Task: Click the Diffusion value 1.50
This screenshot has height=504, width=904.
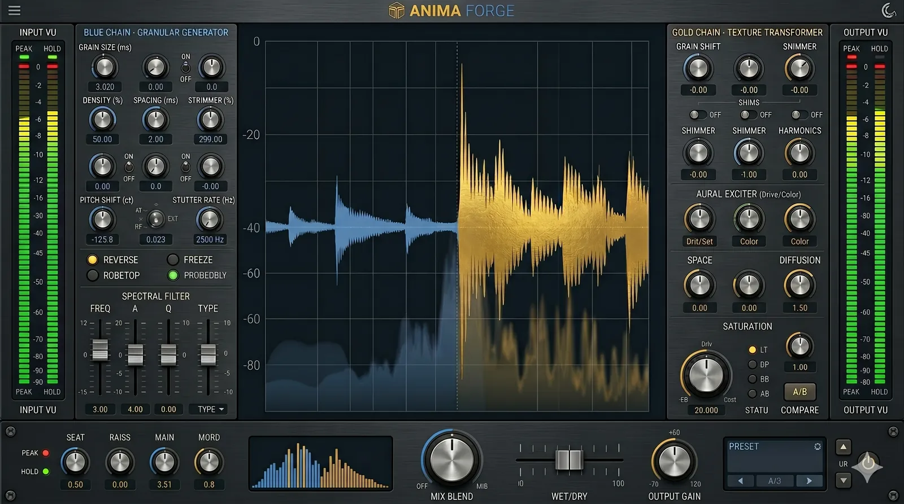Action: tap(799, 308)
